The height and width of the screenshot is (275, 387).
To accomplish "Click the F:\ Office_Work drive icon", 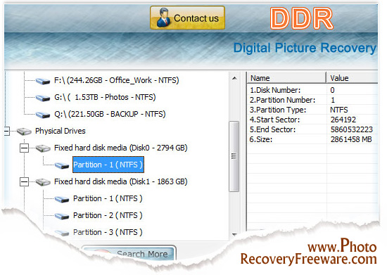I will [x=43, y=81].
